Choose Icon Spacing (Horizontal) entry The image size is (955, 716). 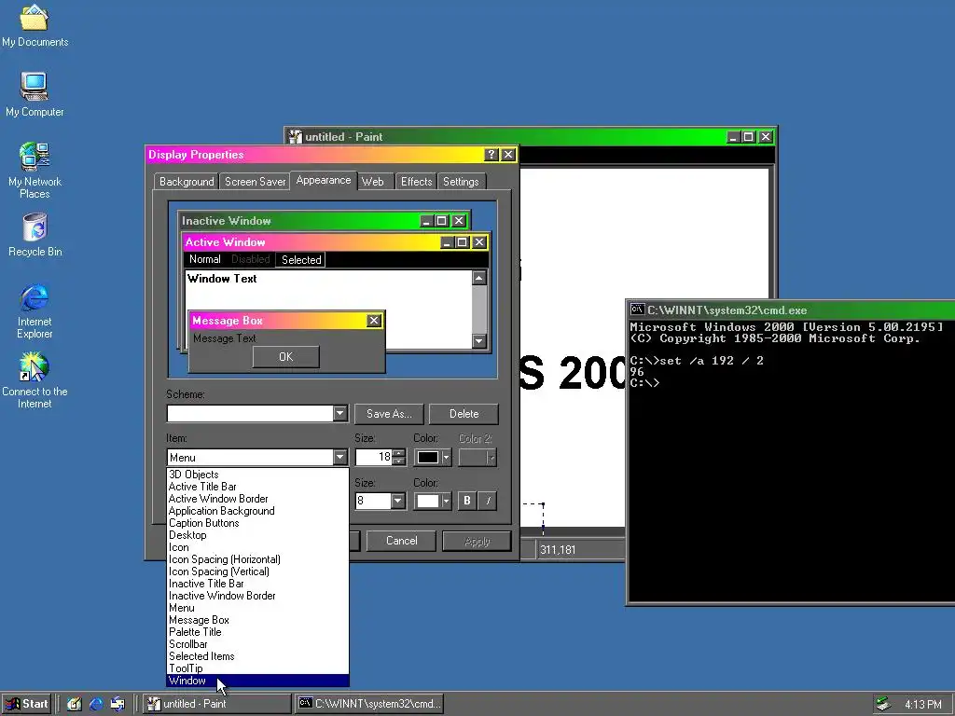click(x=257, y=559)
